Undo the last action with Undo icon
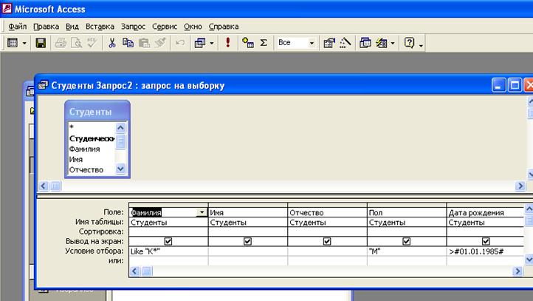 180,43
